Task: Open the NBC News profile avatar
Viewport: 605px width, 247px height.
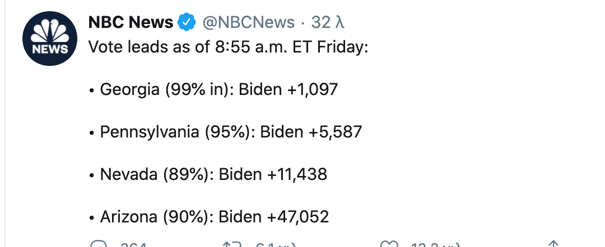Action: click(46, 42)
